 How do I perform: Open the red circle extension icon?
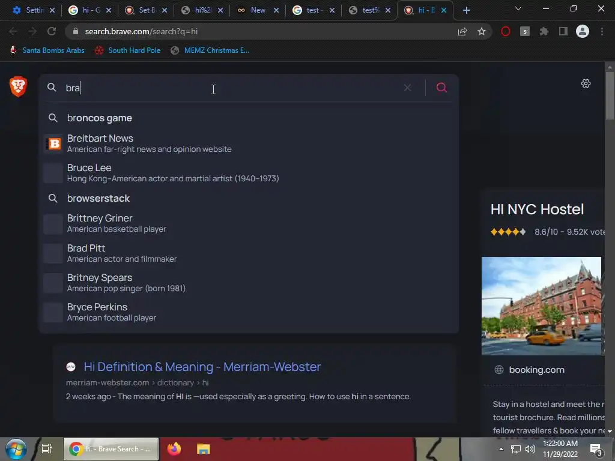[505, 31]
